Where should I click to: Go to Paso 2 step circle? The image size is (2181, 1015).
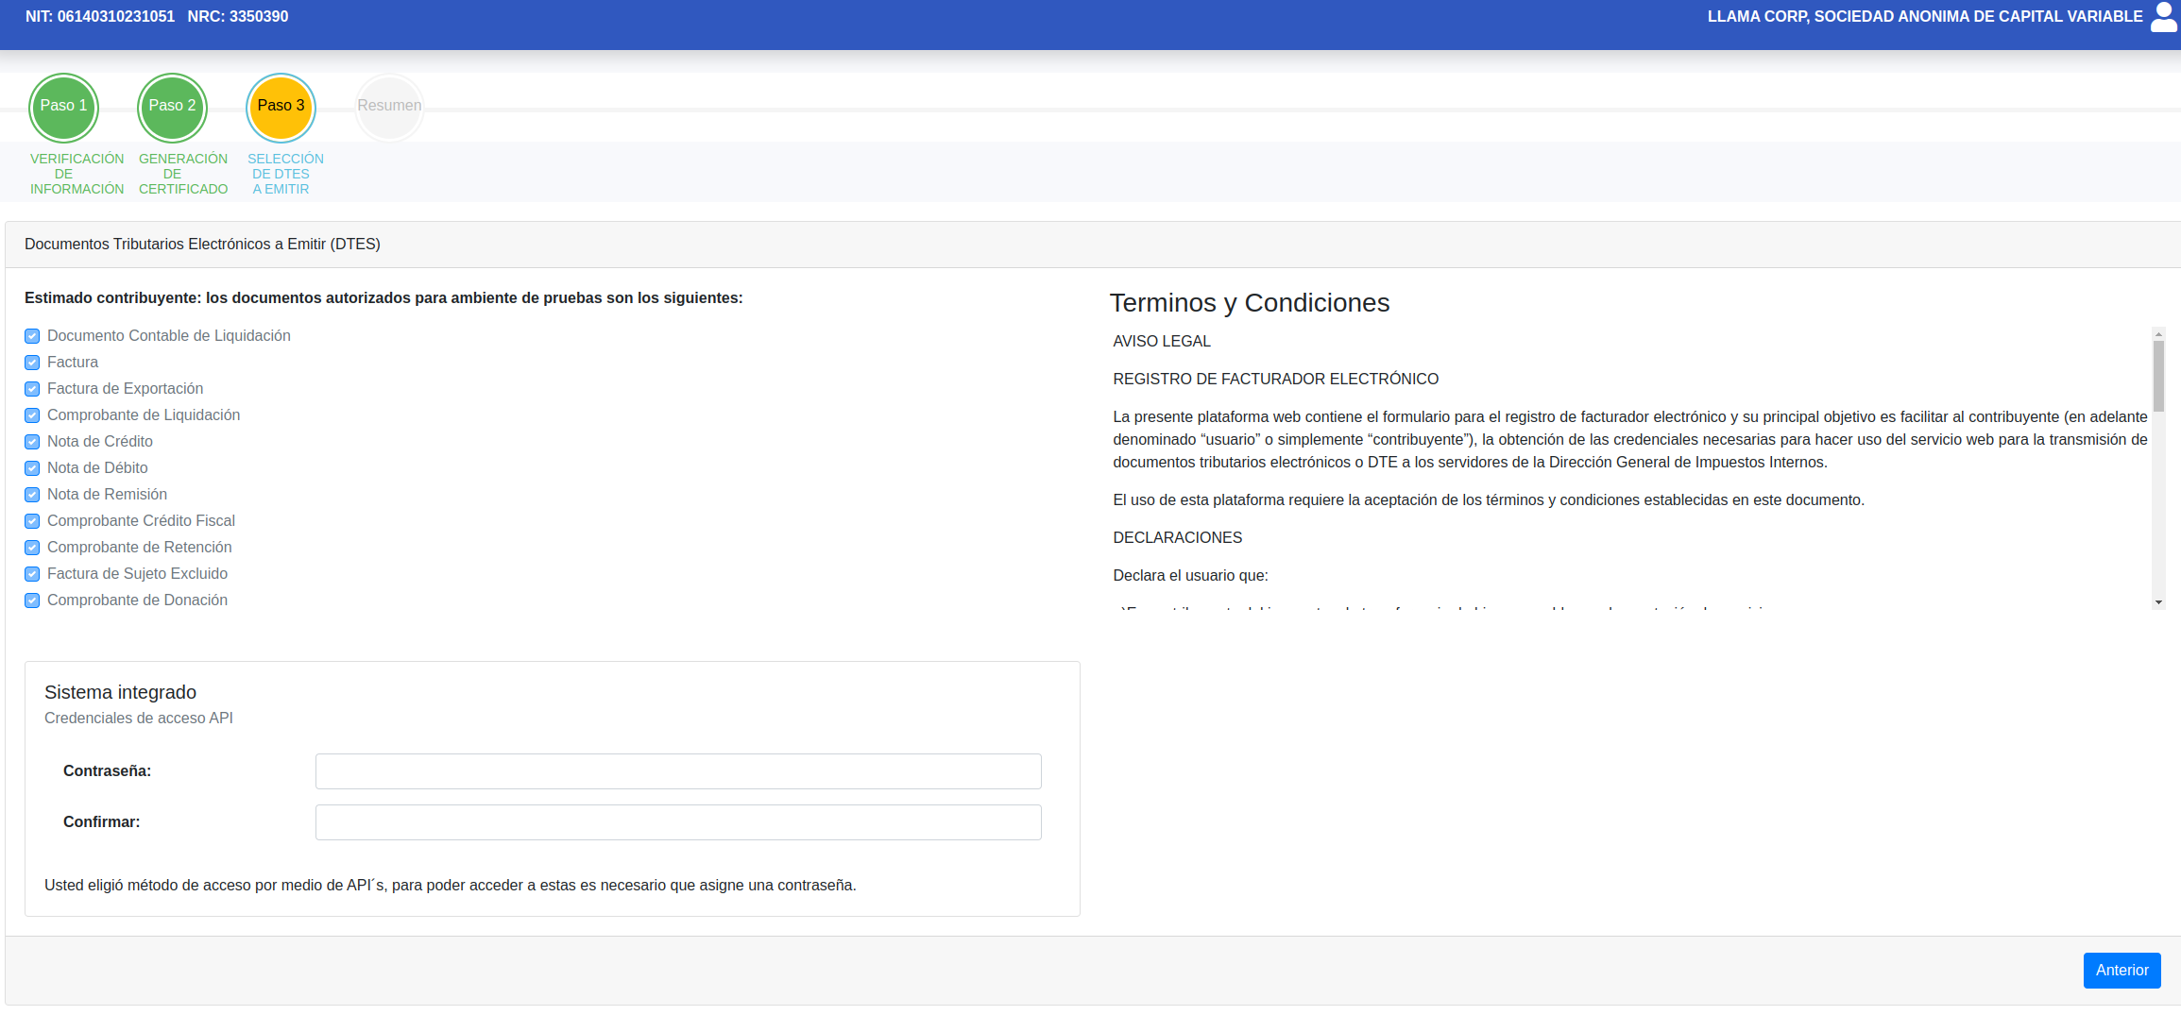pyautogui.click(x=172, y=107)
